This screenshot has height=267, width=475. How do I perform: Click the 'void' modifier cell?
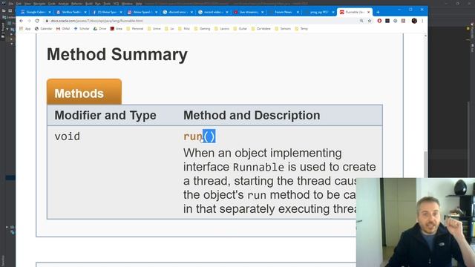point(68,136)
